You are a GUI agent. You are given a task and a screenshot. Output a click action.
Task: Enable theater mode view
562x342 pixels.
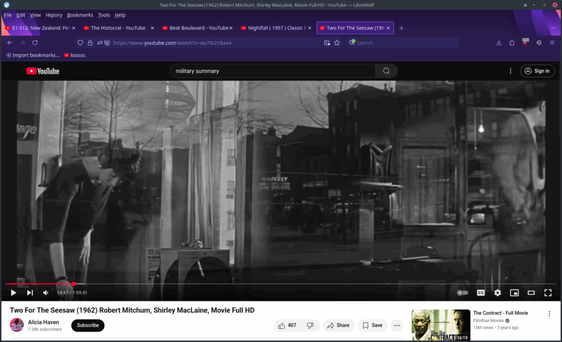[531, 293]
